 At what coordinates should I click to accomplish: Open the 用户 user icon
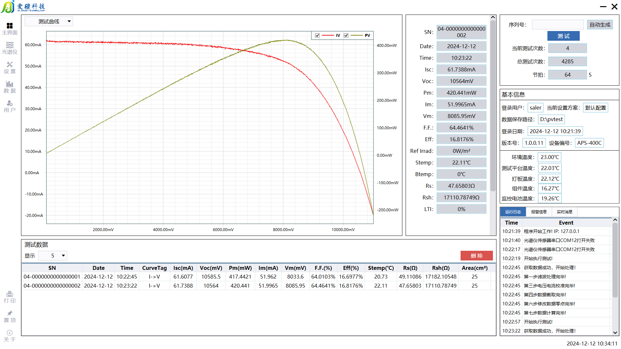[10, 103]
